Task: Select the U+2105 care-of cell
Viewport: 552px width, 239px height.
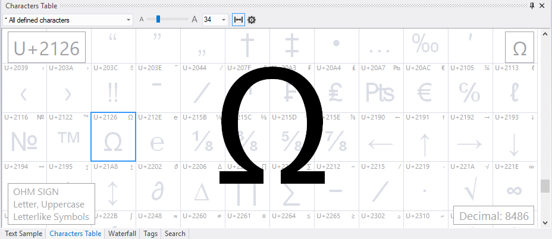Action: click(471, 87)
